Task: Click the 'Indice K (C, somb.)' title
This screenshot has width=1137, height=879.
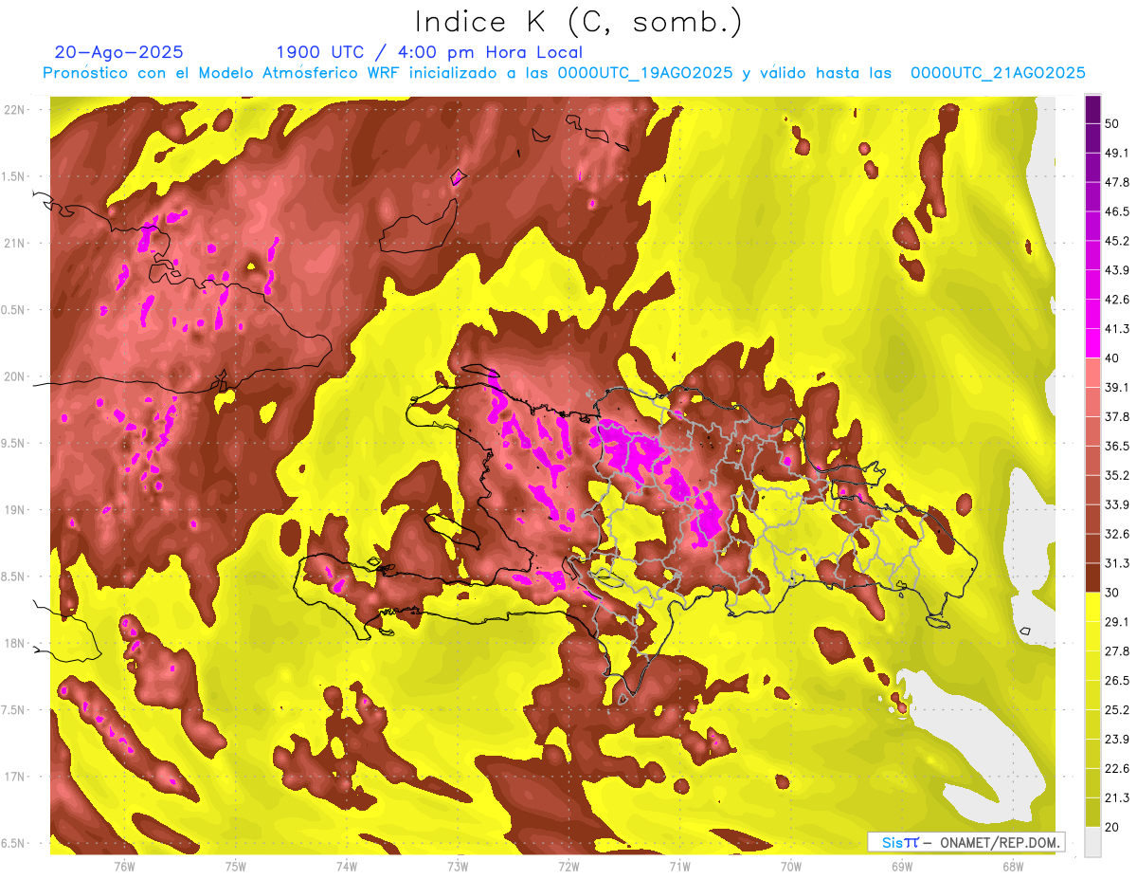Action: tap(578, 22)
